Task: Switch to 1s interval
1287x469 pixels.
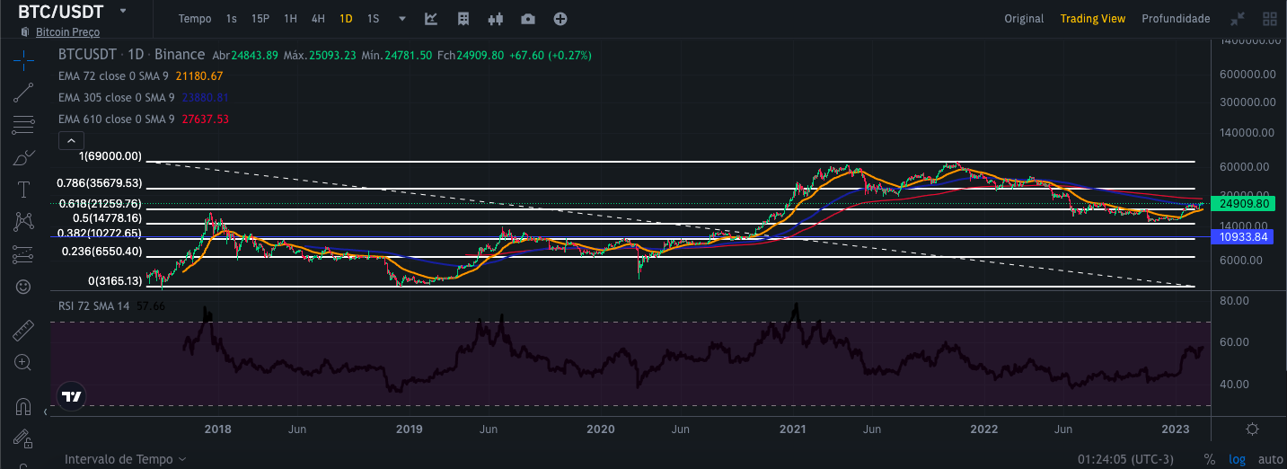Action: point(232,19)
